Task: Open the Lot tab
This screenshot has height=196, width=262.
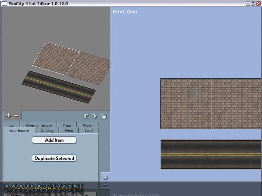Action: [x=12, y=125]
